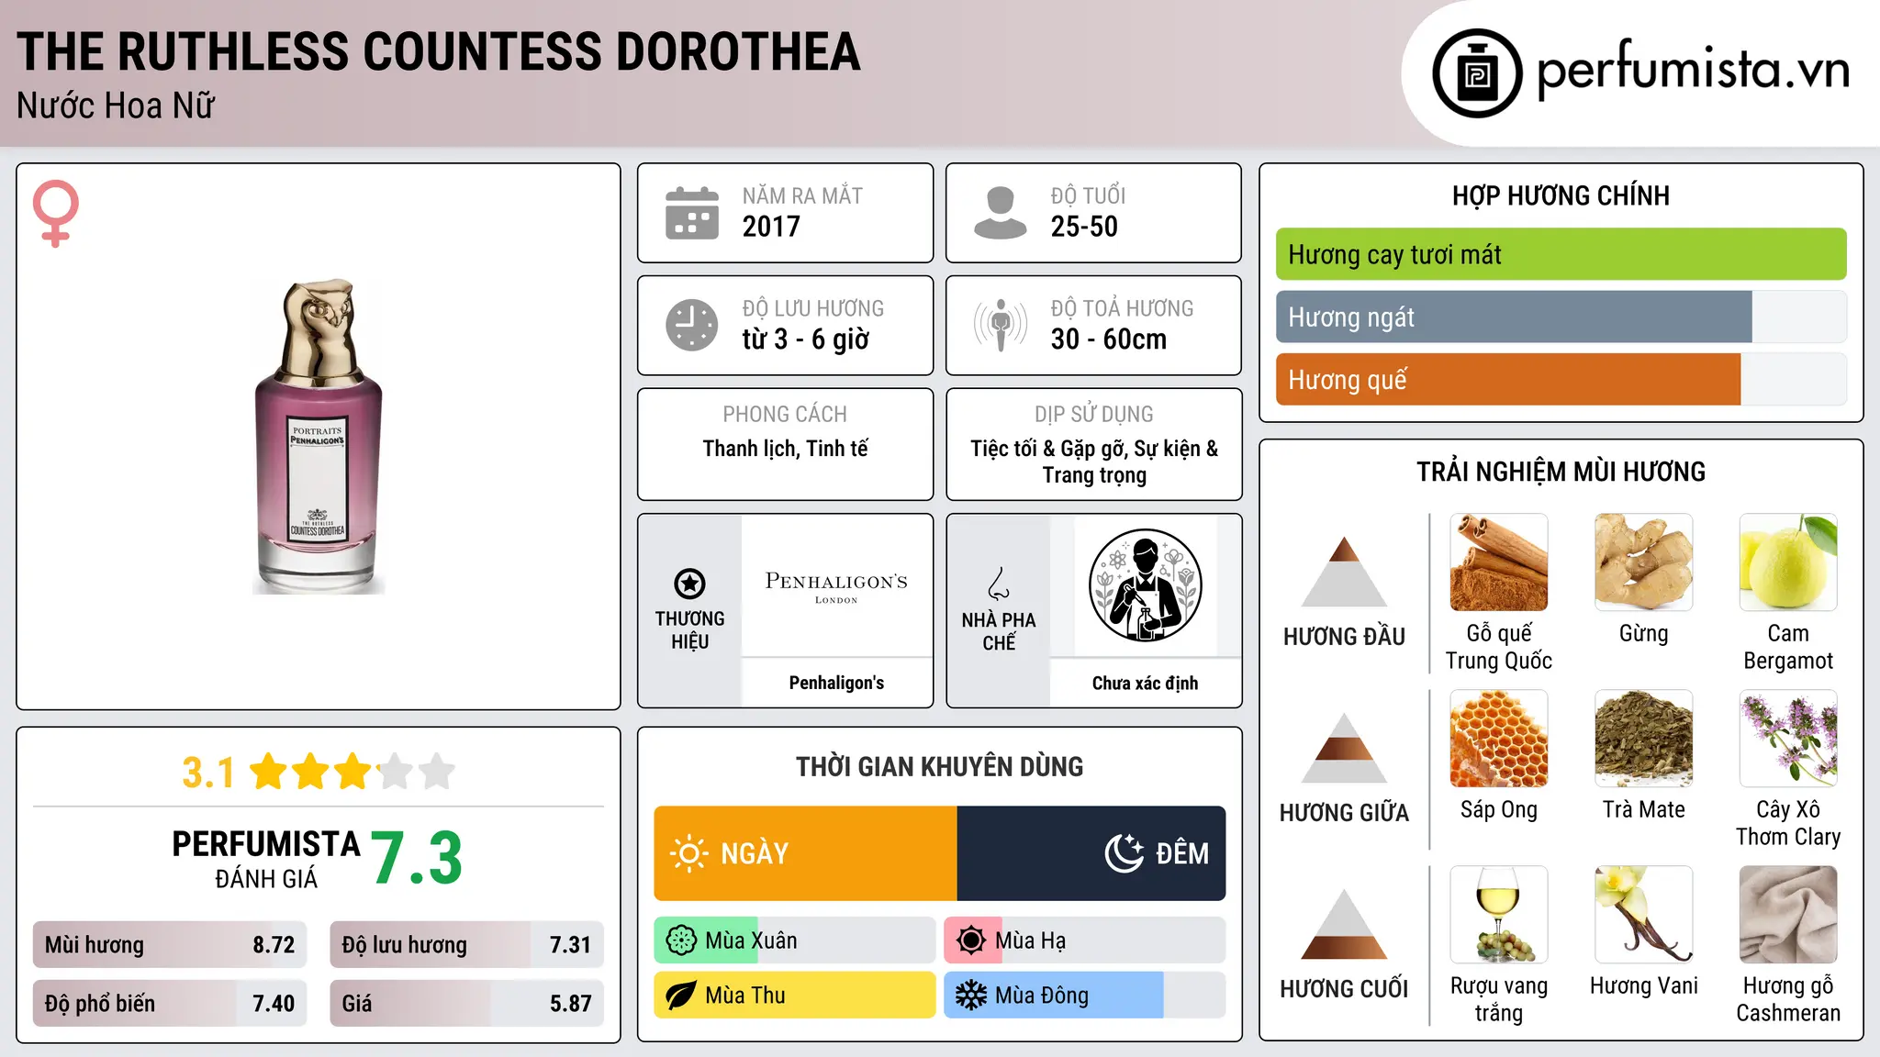Click the Chưa xác định perfumer label
Screen dimensions: 1880x1057
point(1145,683)
